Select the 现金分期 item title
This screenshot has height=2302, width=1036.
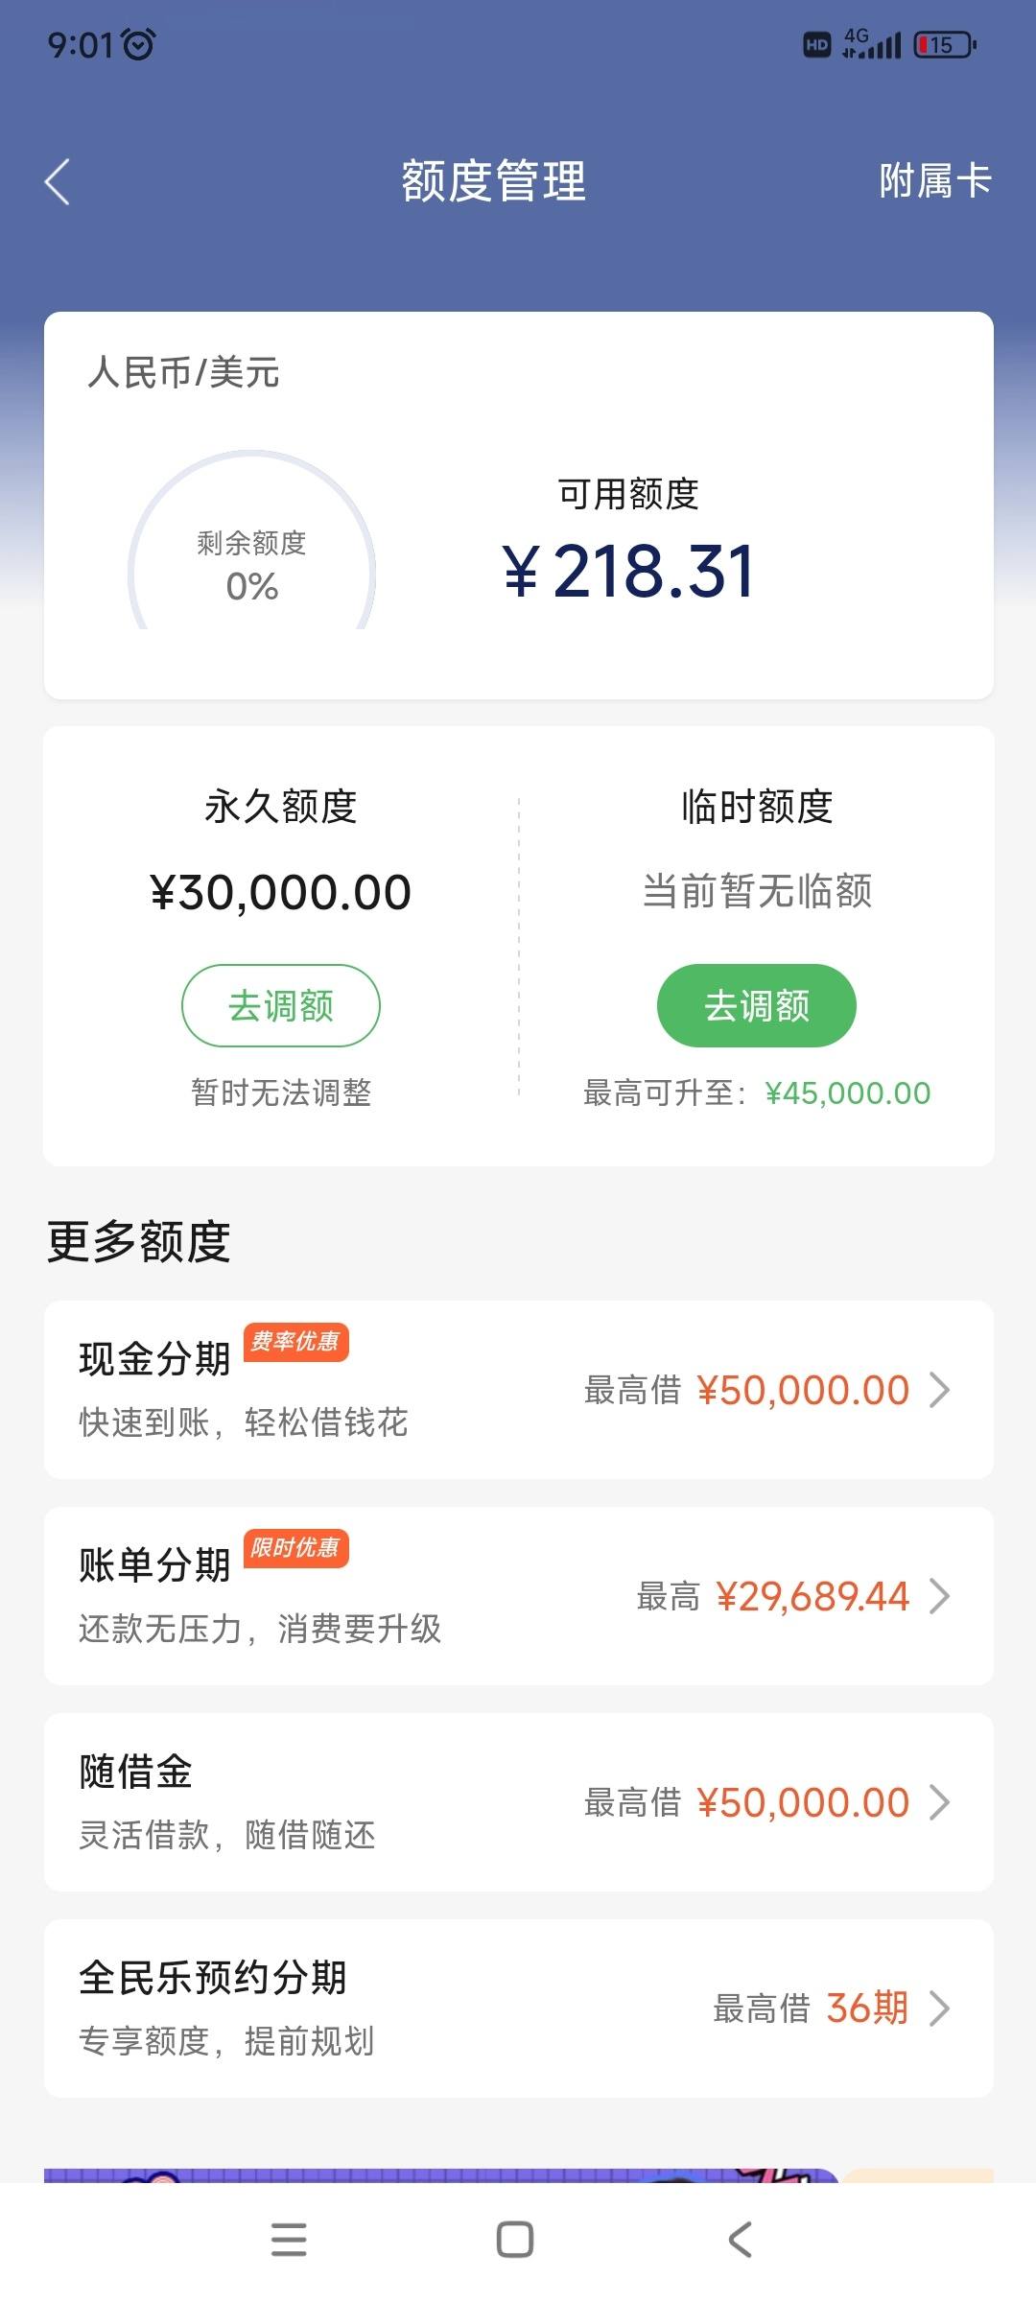(x=154, y=1359)
